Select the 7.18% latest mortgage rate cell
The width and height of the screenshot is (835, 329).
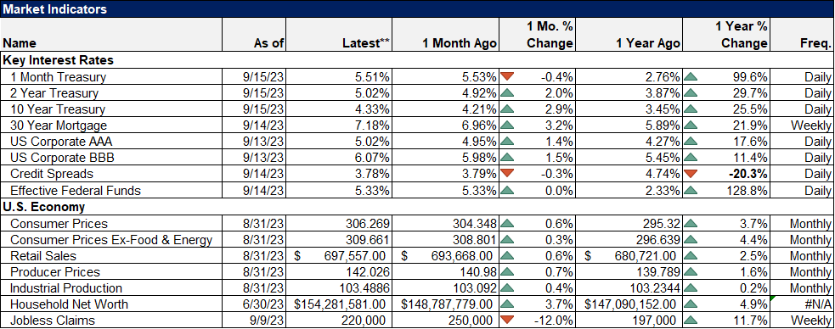tap(339, 125)
